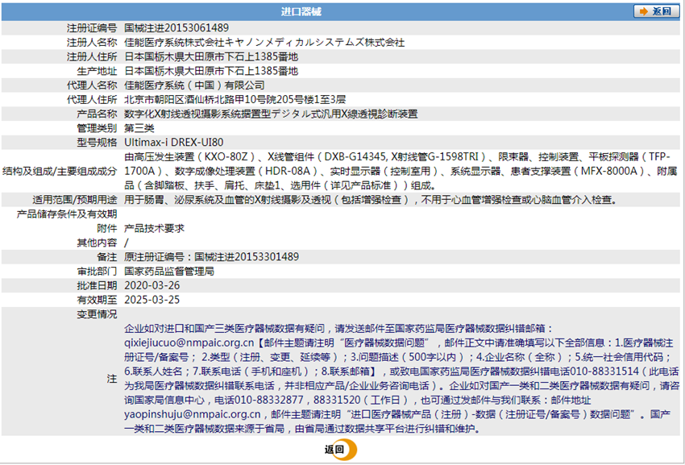Click the "注" label beside the note paragraph
Screen dimensions: 685x465
[112, 379]
